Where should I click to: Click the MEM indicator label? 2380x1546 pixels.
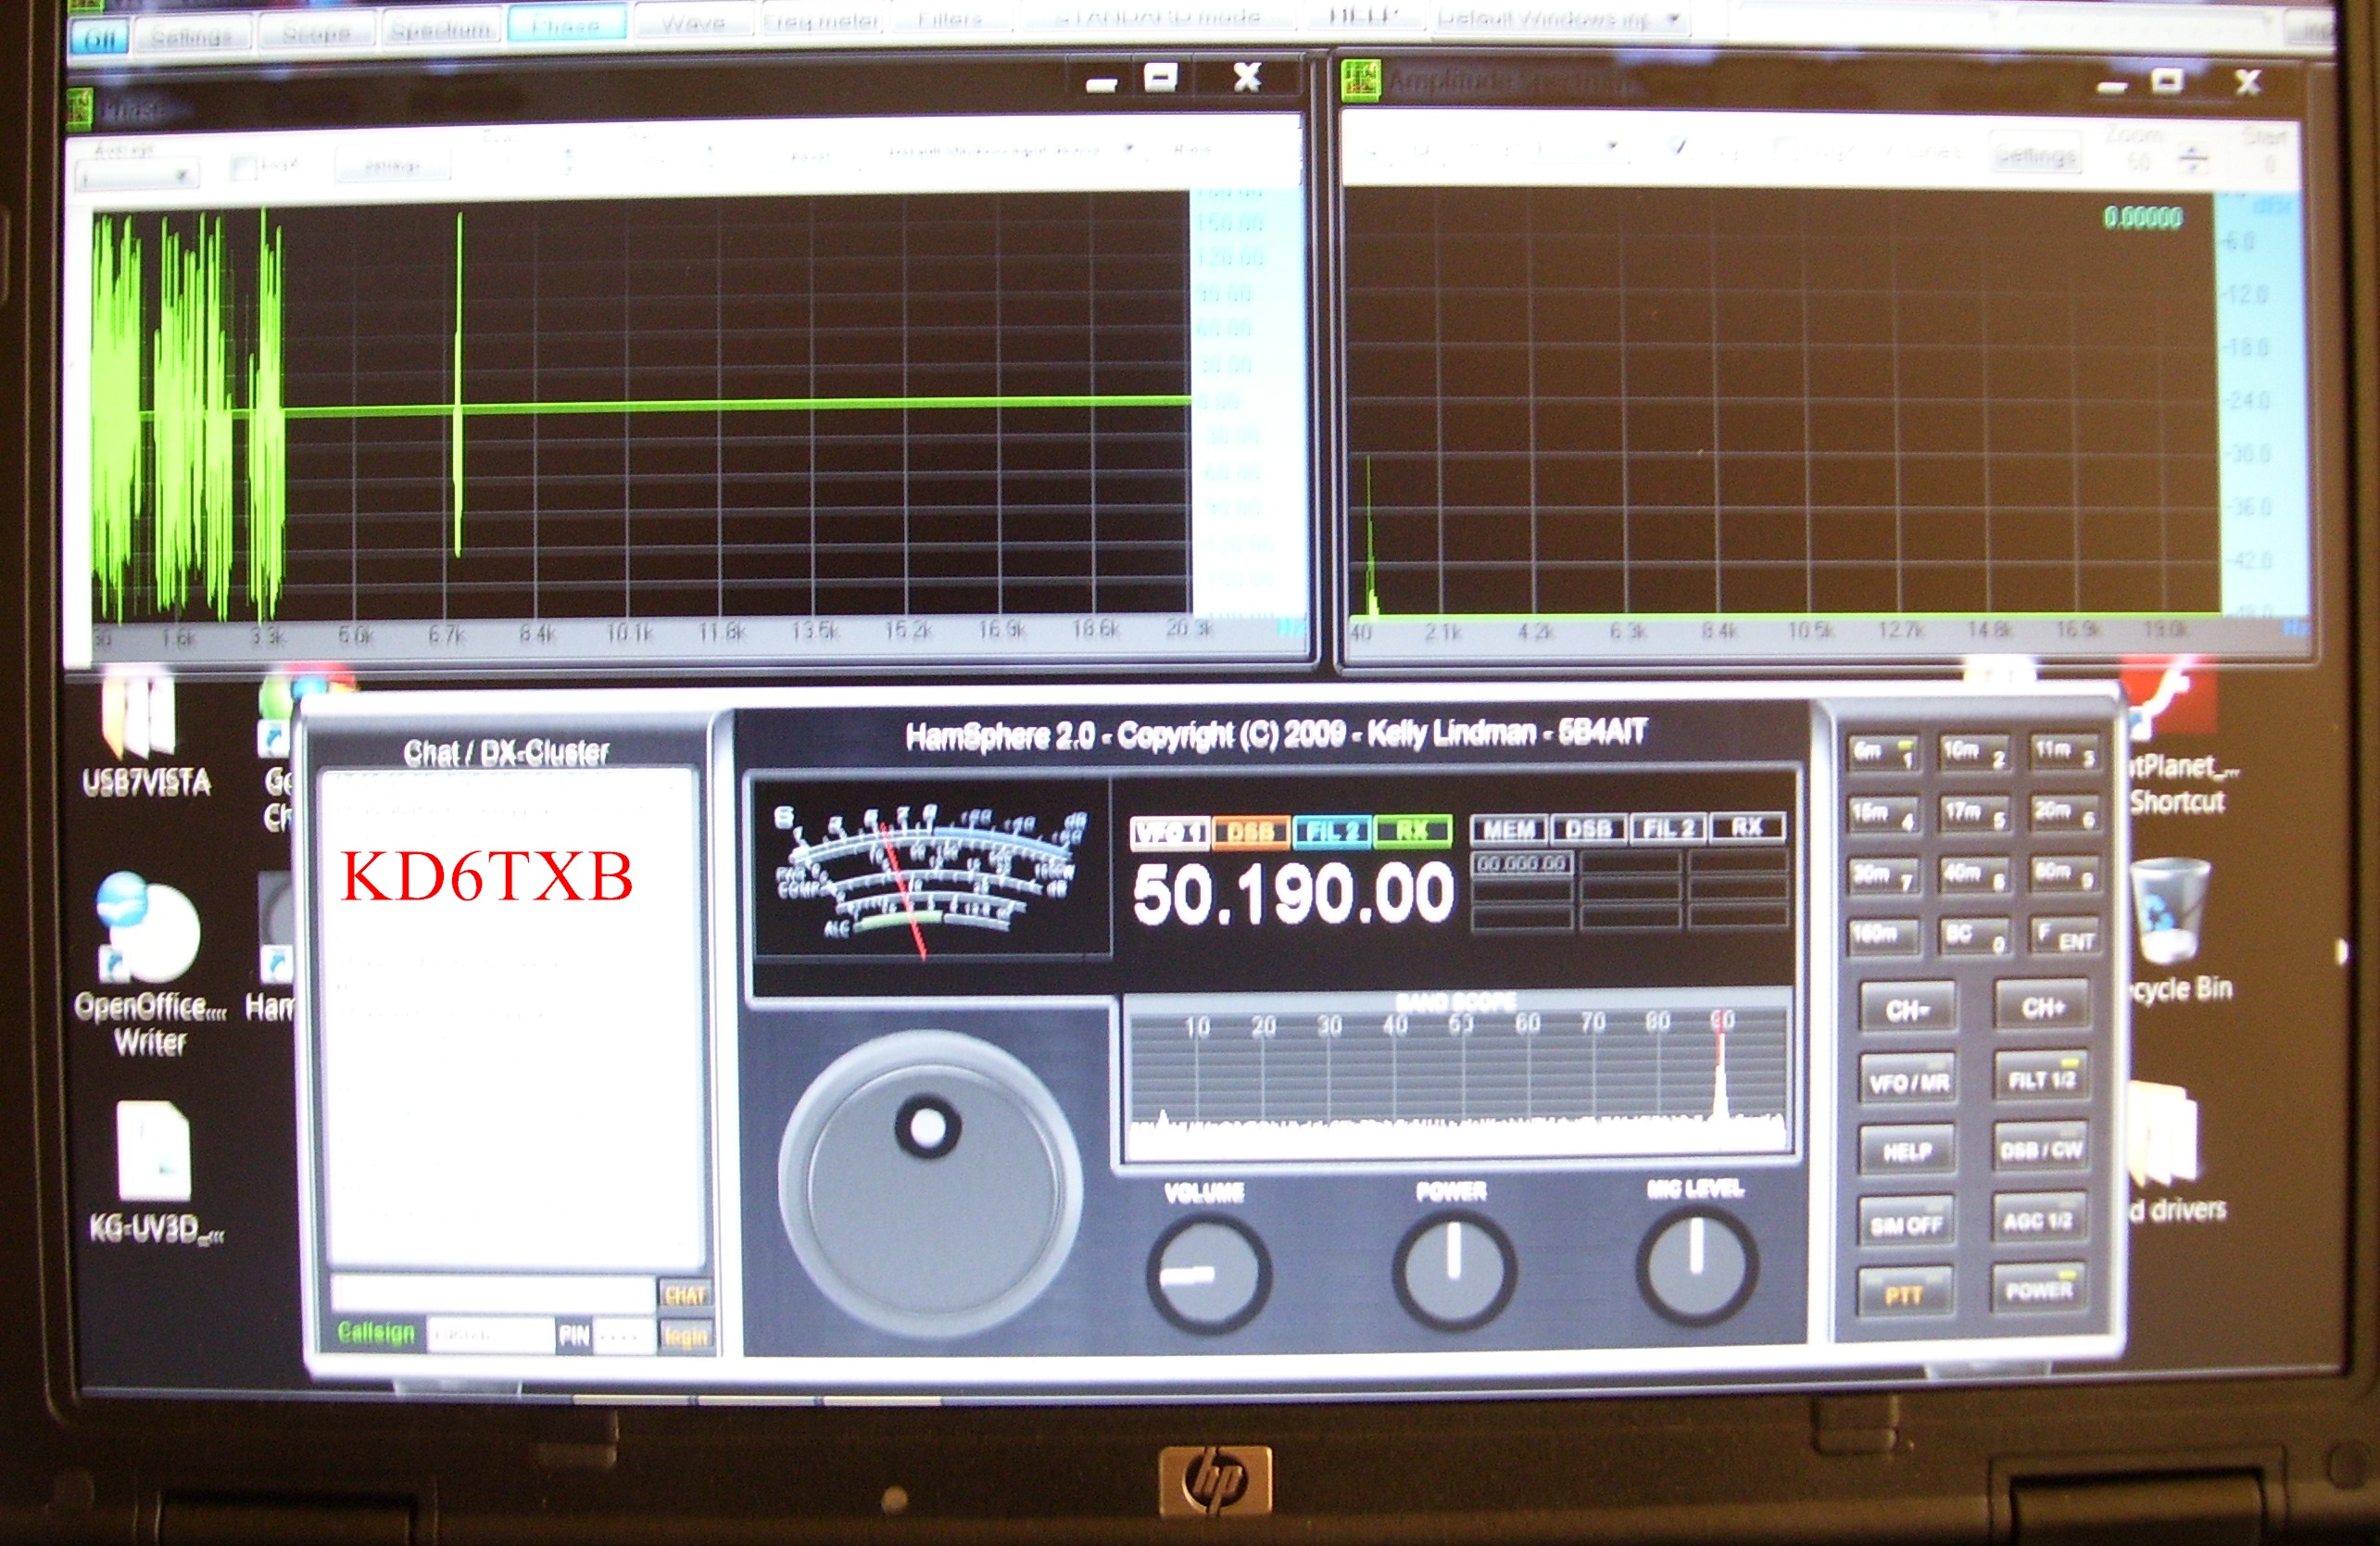(1509, 829)
